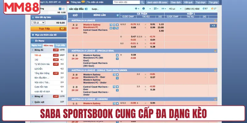This screenshot has width=247, height=123.
Task: Star the Central Coast Mariners Over/Under row
Action: pyautogui.click(x=117, y=87)
